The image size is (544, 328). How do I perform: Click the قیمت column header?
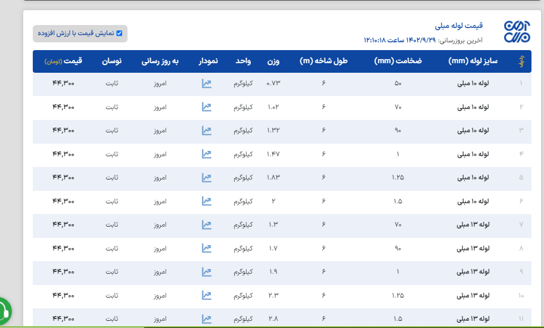point(67,61)
